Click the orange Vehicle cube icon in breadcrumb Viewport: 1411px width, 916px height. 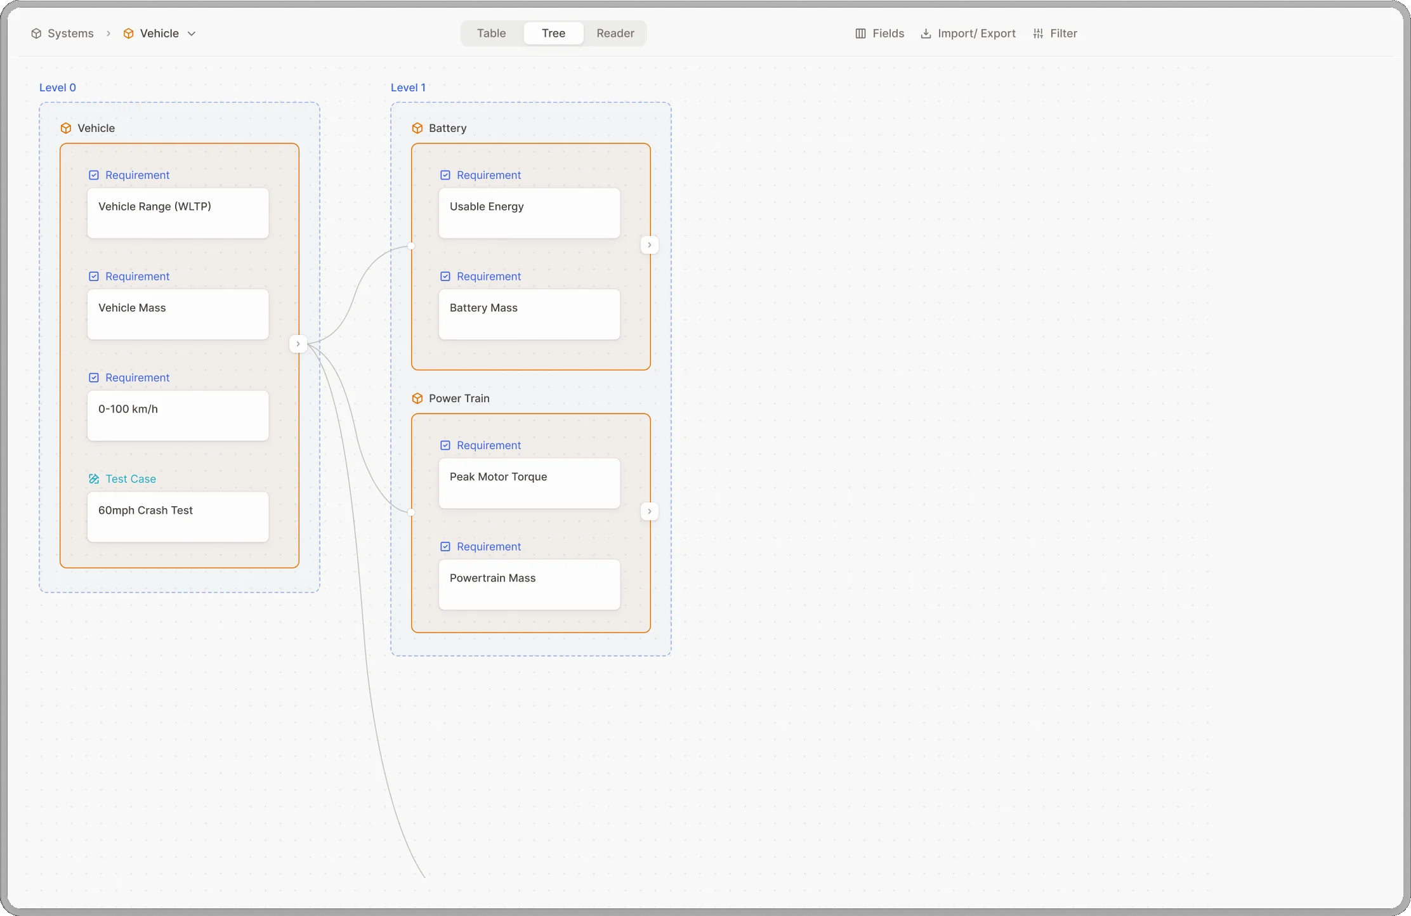pos(128,34)
